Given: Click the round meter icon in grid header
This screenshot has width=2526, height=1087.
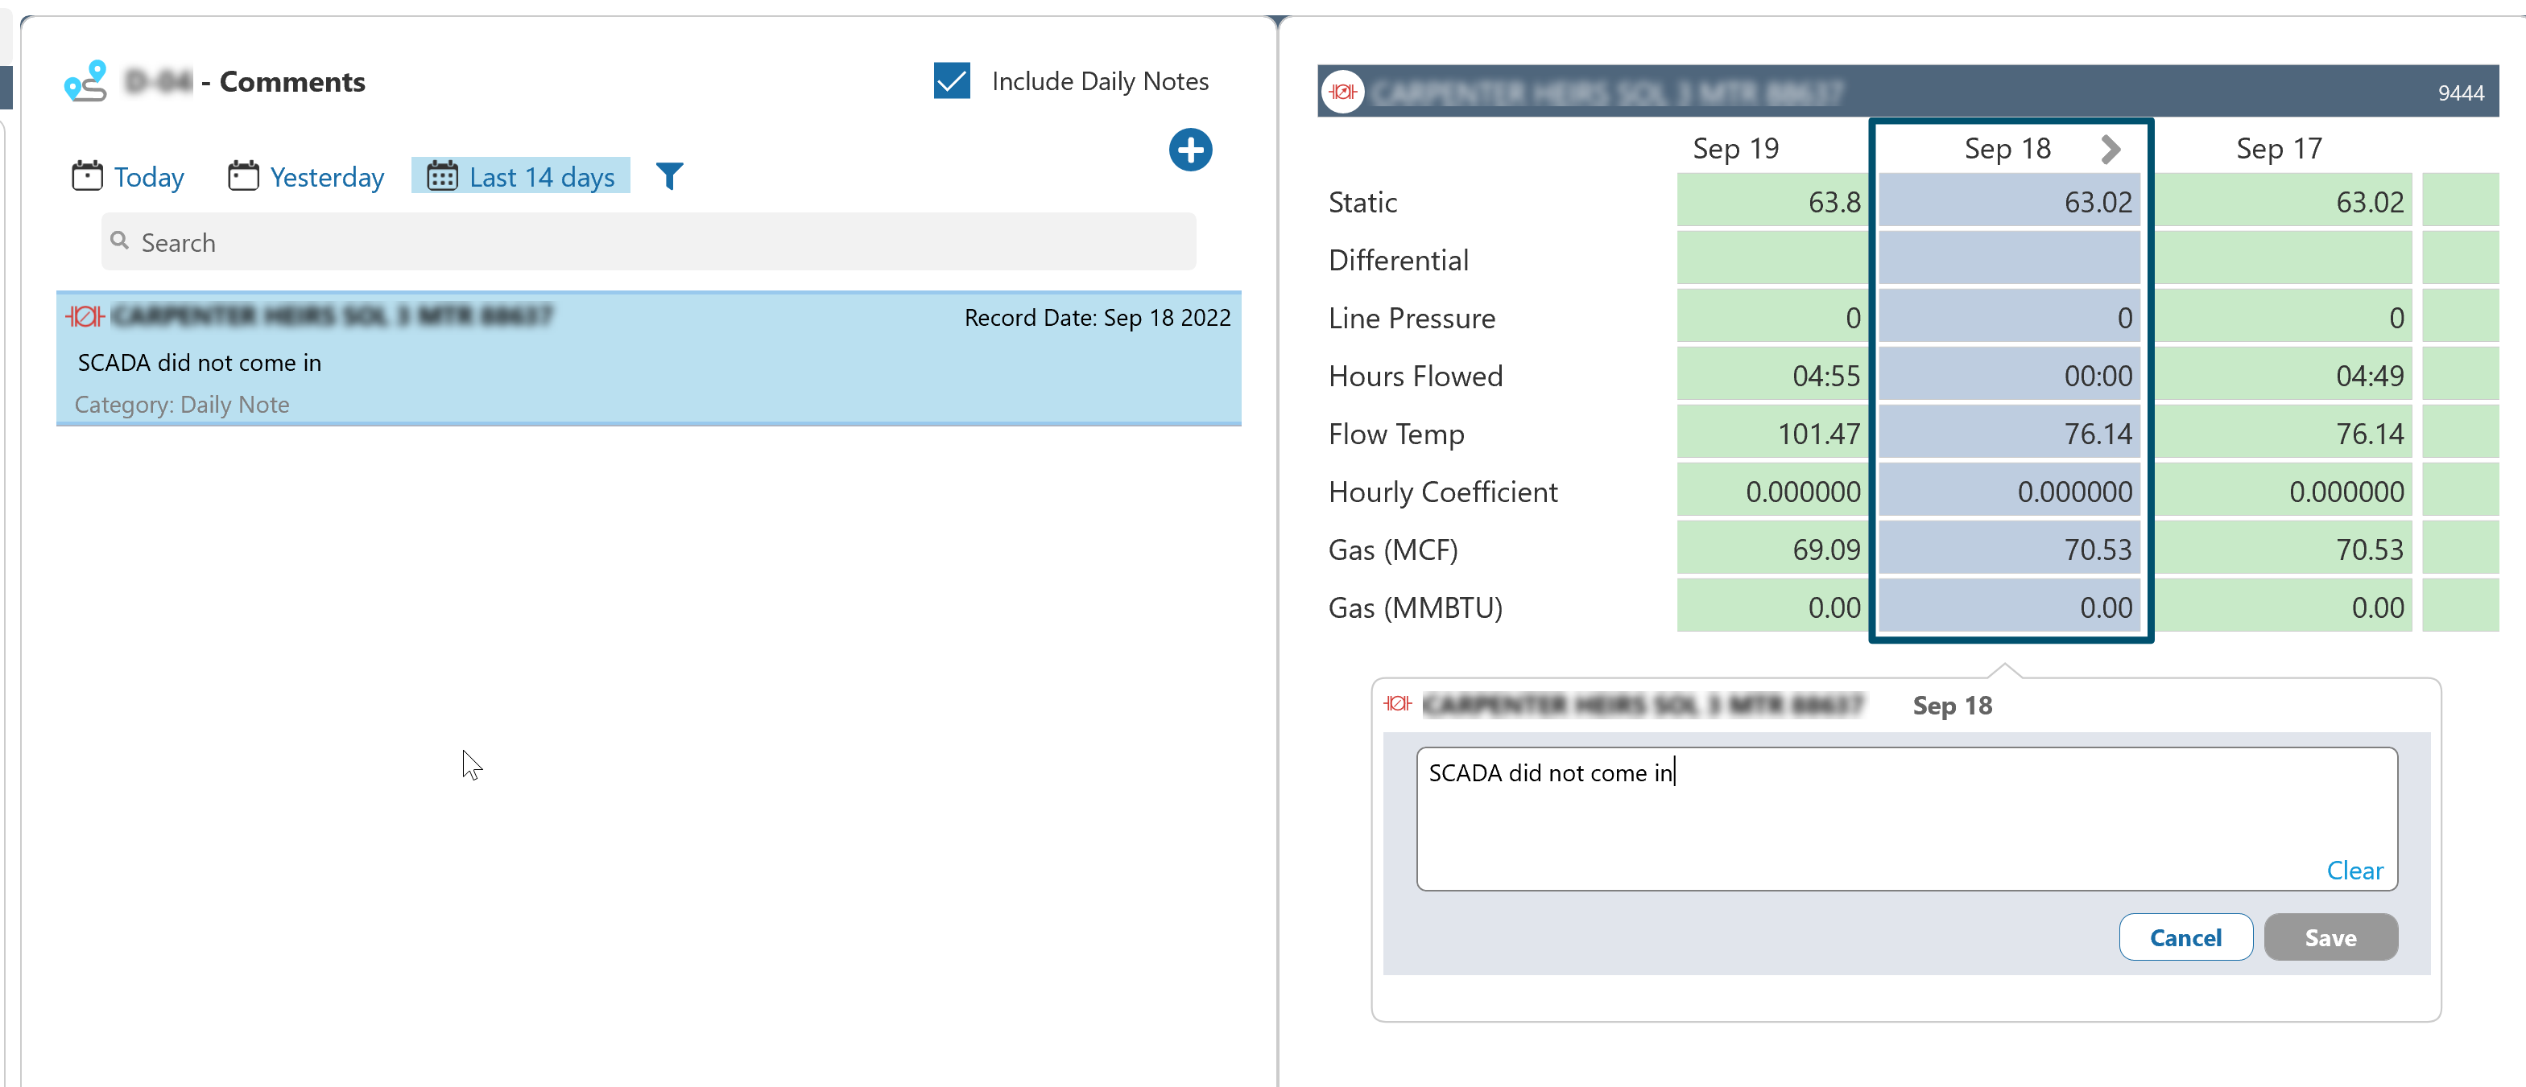Looking at the screenshot, I should point(1342,93).
